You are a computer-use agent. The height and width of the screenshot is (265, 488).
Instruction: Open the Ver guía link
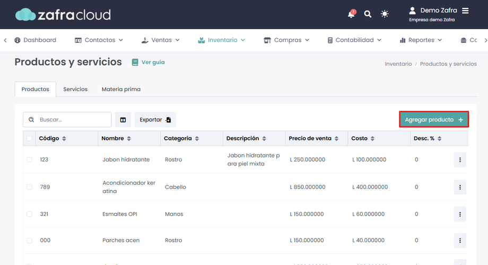(149, 62)
